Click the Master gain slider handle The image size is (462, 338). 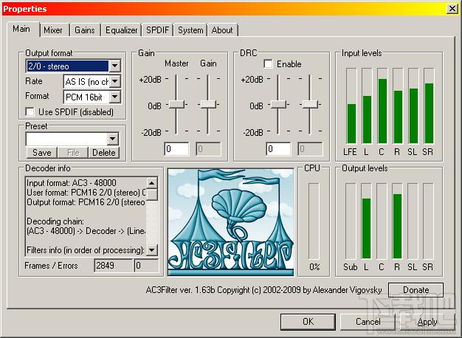(x=176, y=104)
